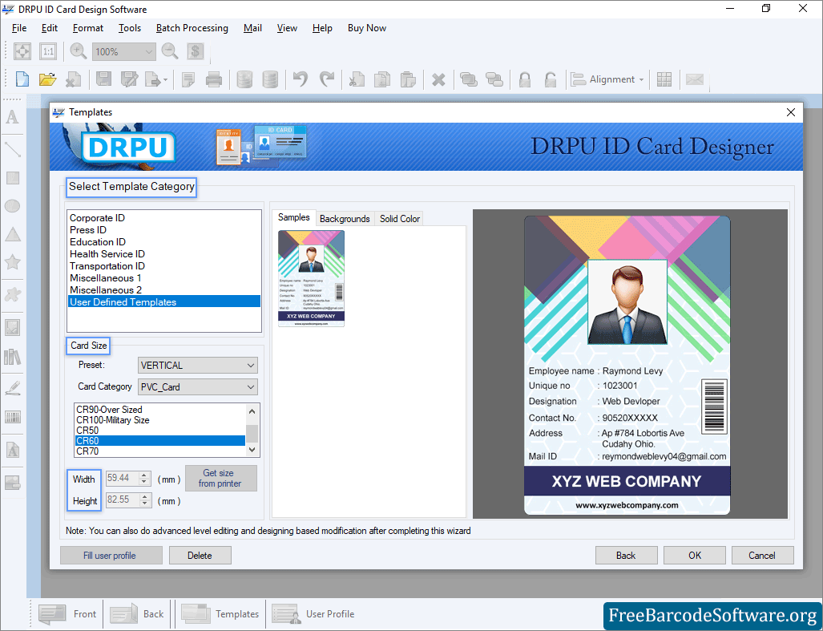Image resolution: width=823 pixels, height=631 pixels.
Task: Select the Barcode tool in sidebar
Action: tap(13, 418)
